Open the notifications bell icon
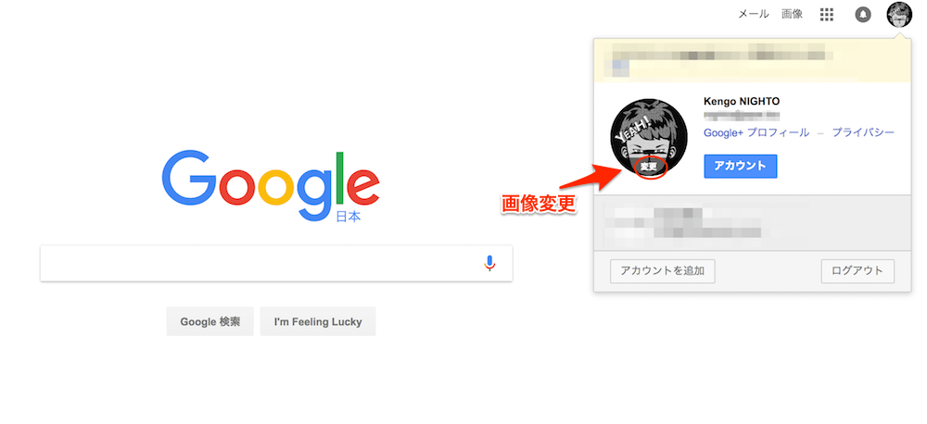Screen dimensions: 927x424 [x=863, y=15]
